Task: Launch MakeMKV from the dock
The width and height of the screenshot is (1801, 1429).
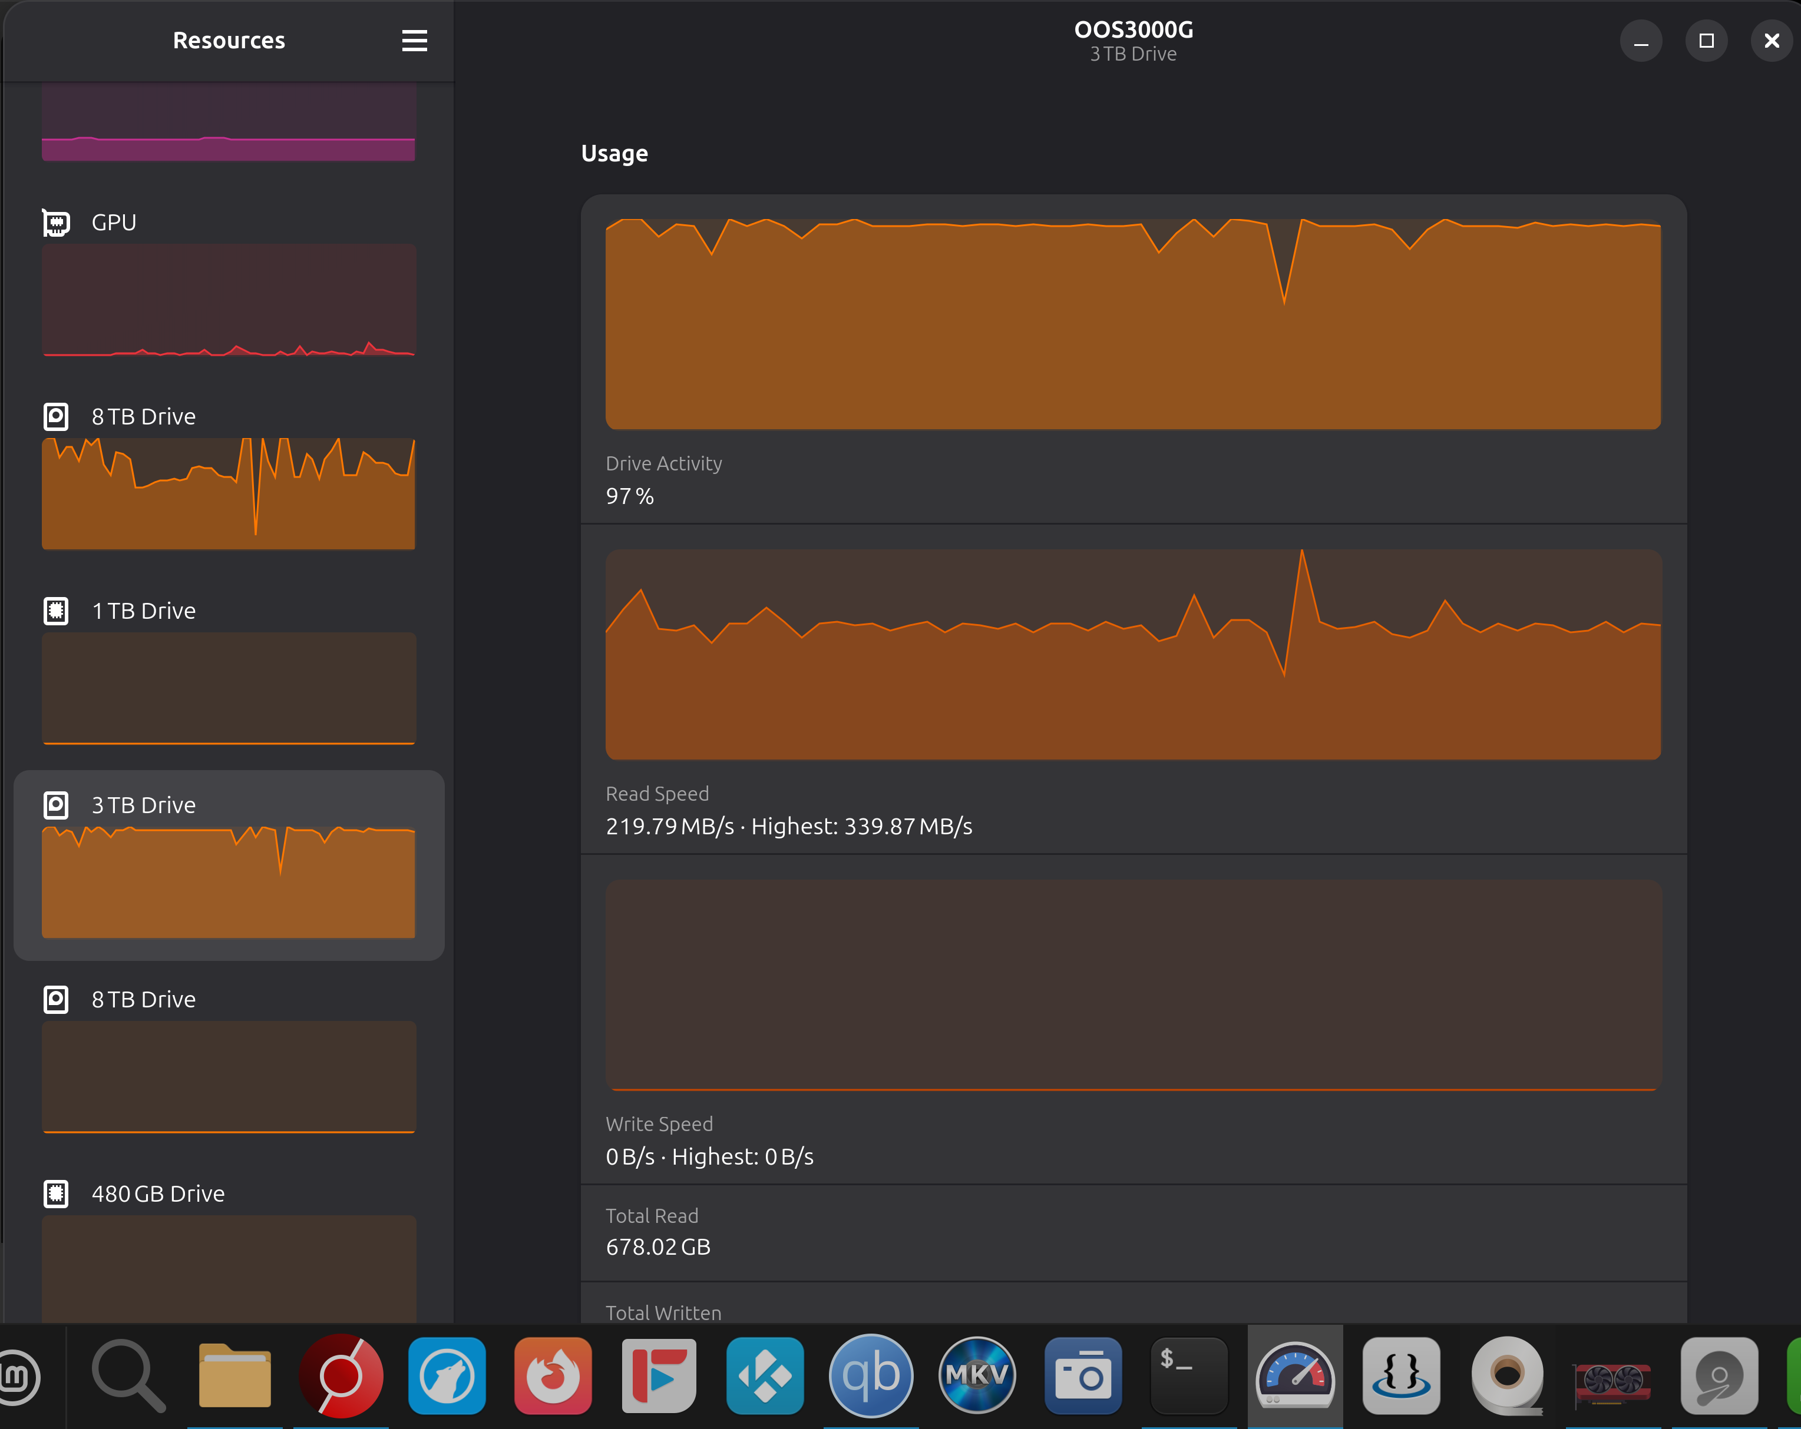Action: [977, 1375]
